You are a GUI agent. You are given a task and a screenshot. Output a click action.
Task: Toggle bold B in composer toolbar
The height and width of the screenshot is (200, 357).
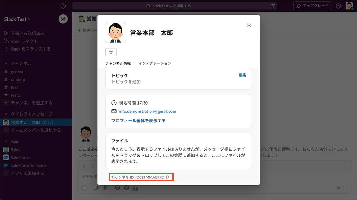(84, 167)
